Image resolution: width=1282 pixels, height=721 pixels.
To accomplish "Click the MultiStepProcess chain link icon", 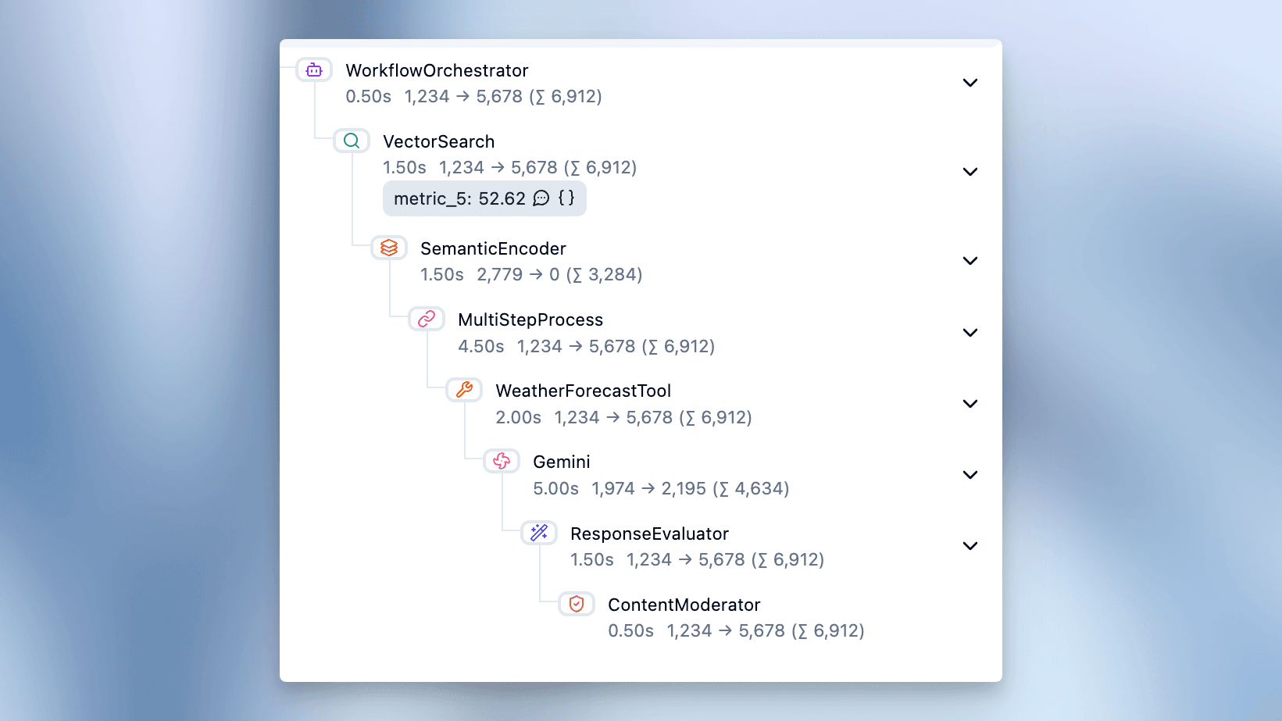I will coord(427,319).
